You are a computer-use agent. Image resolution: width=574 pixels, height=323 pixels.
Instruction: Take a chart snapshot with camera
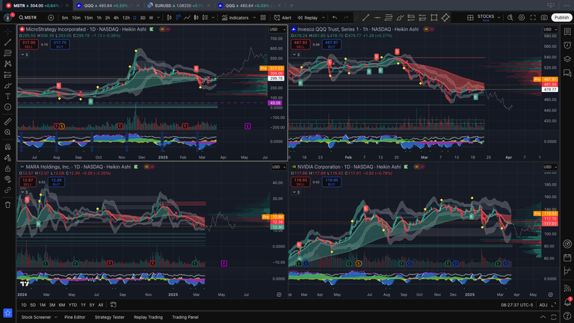point(544,18)
